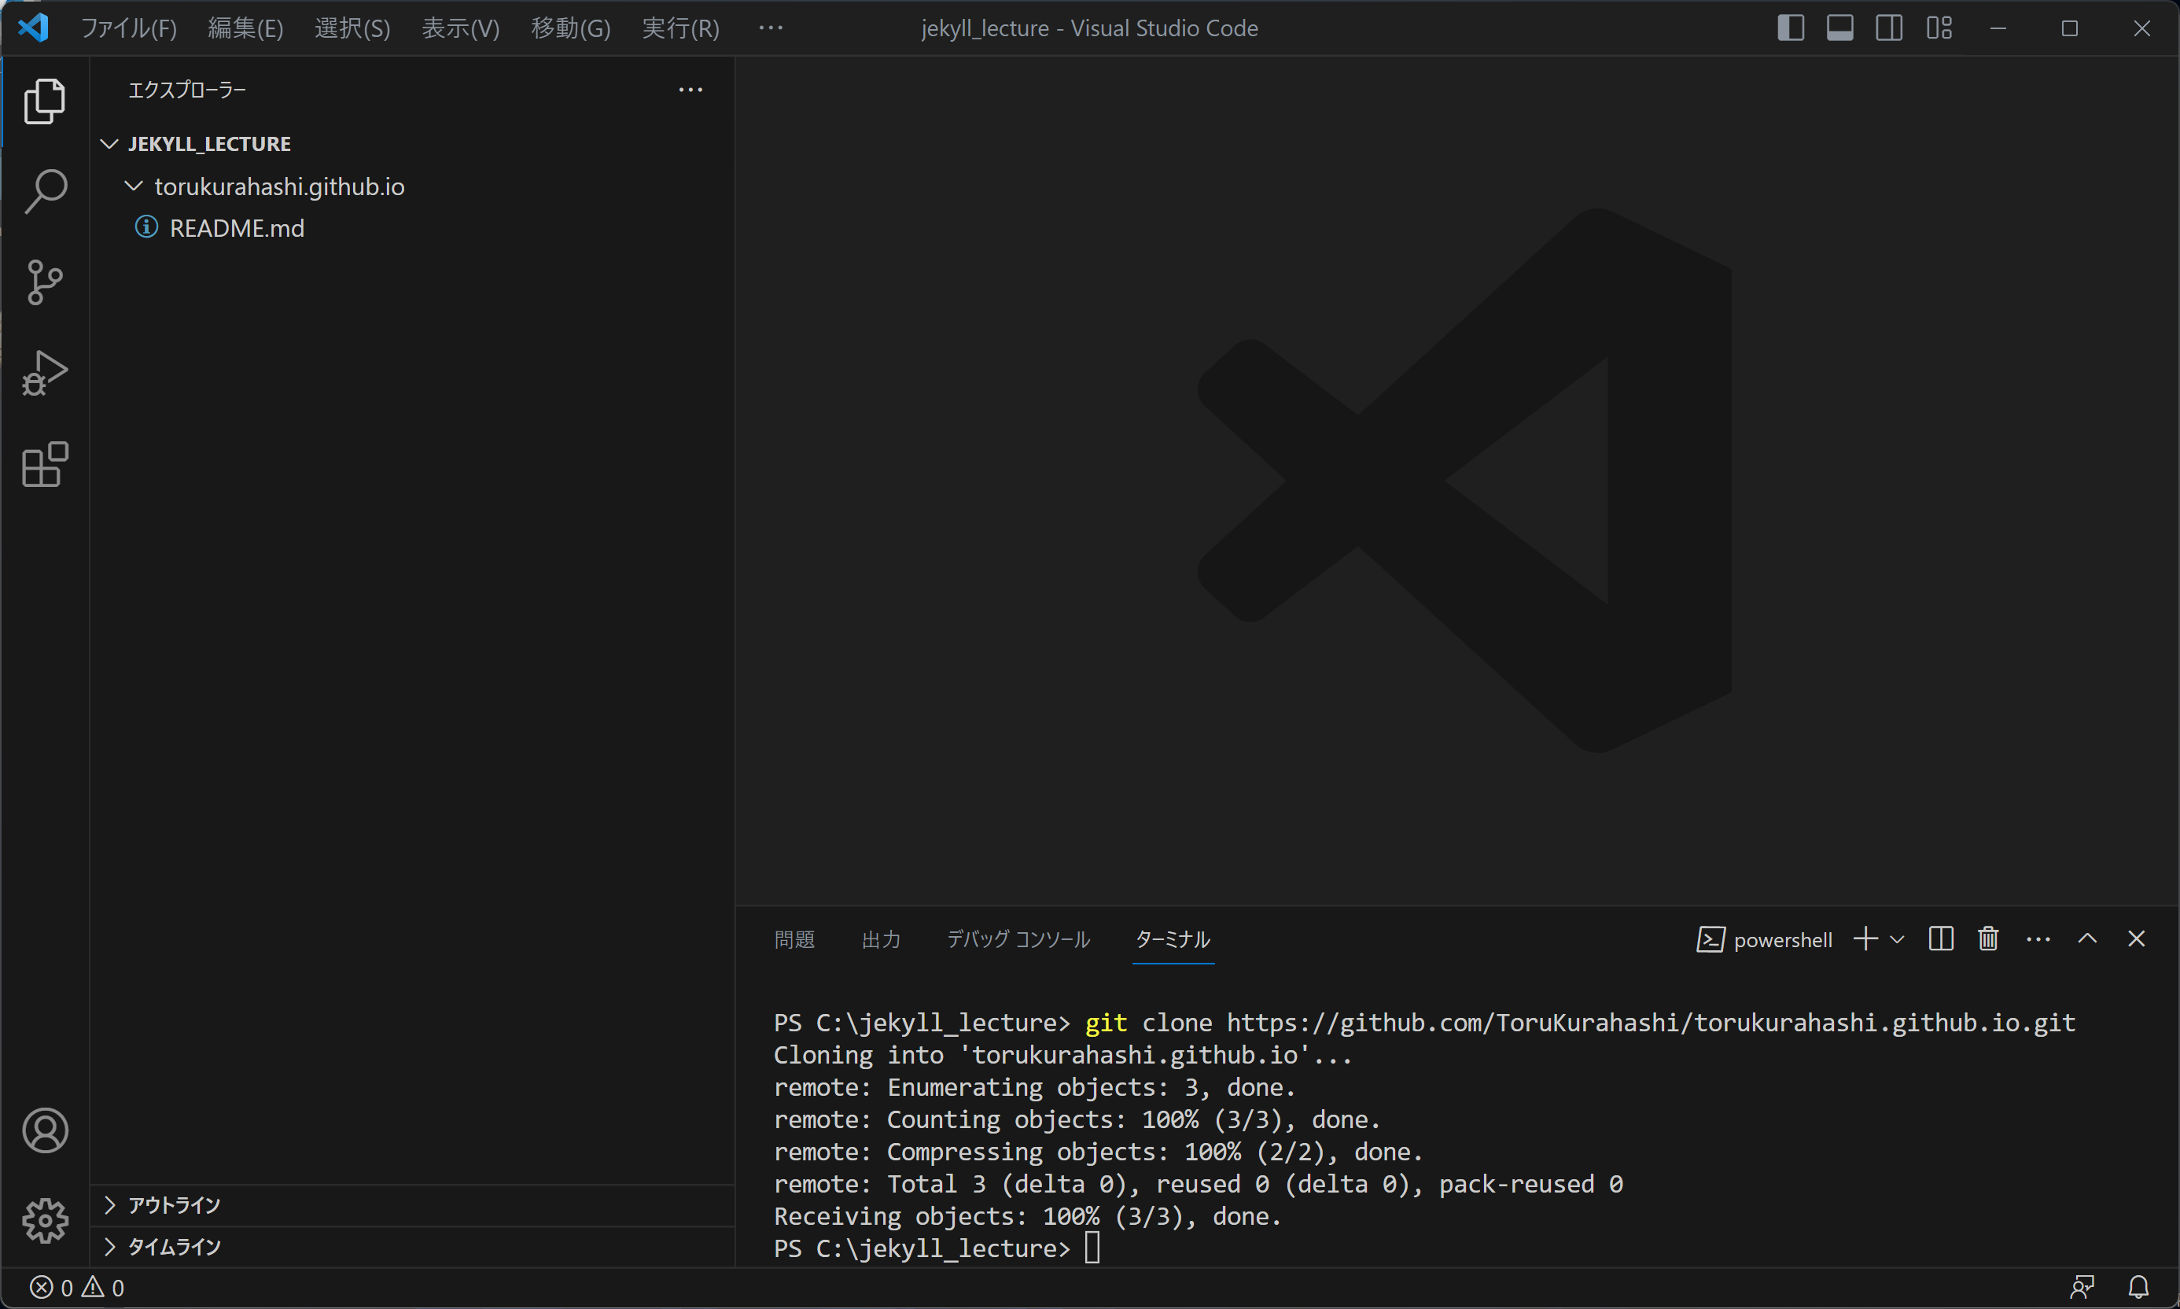Maximize the VS Code window
The image size is (2180, 1309).
pos(2070,28)
